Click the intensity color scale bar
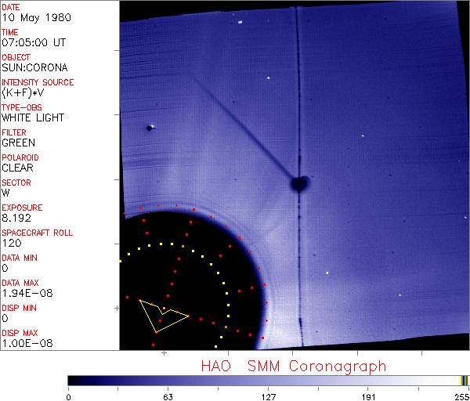Viewport: 470px width, 401px height. pos(268,381)
